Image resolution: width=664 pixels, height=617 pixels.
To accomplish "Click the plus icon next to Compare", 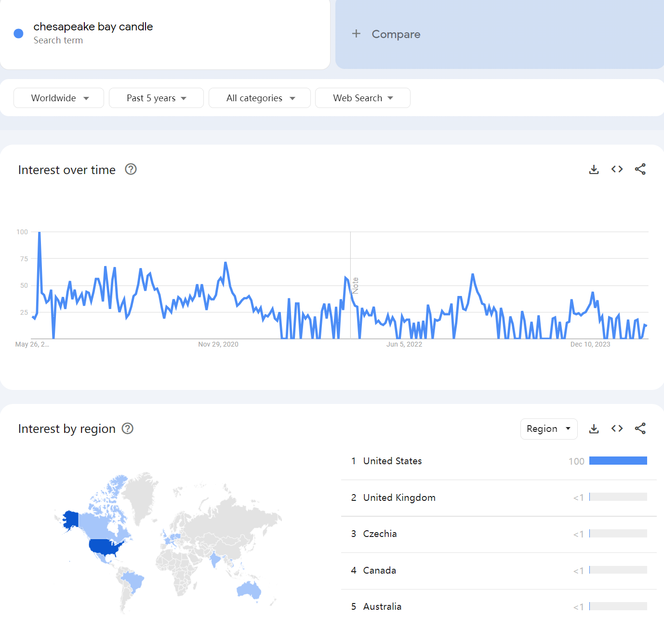I will [x=356, y=34].
